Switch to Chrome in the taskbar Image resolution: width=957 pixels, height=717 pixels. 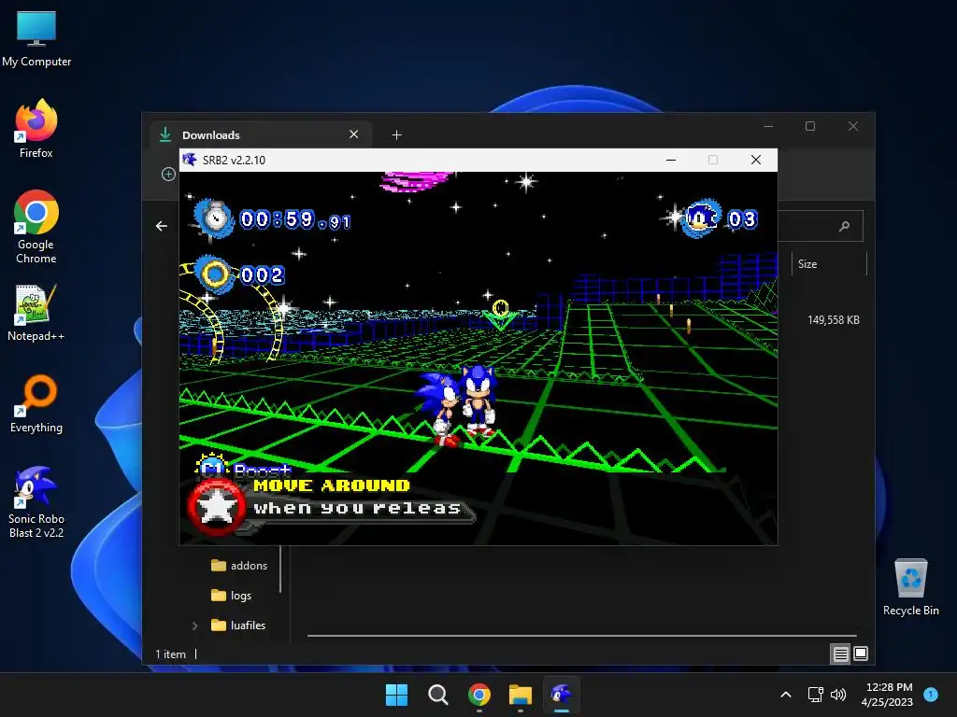point(479,695)
